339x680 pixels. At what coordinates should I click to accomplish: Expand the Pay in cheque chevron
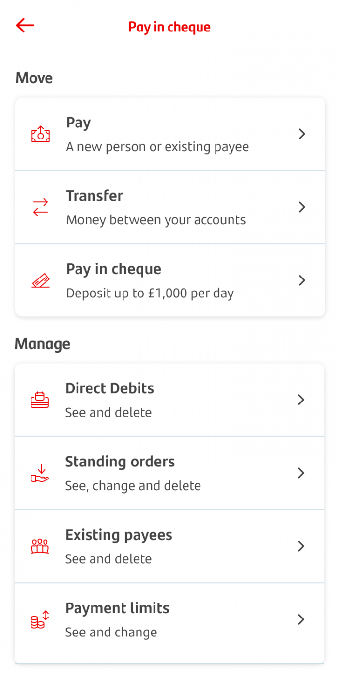(x=302, y=280)
